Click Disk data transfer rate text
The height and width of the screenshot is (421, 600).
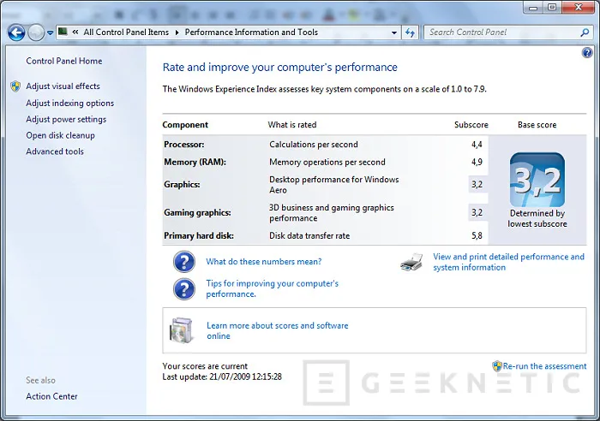click(x=309, y=235)
